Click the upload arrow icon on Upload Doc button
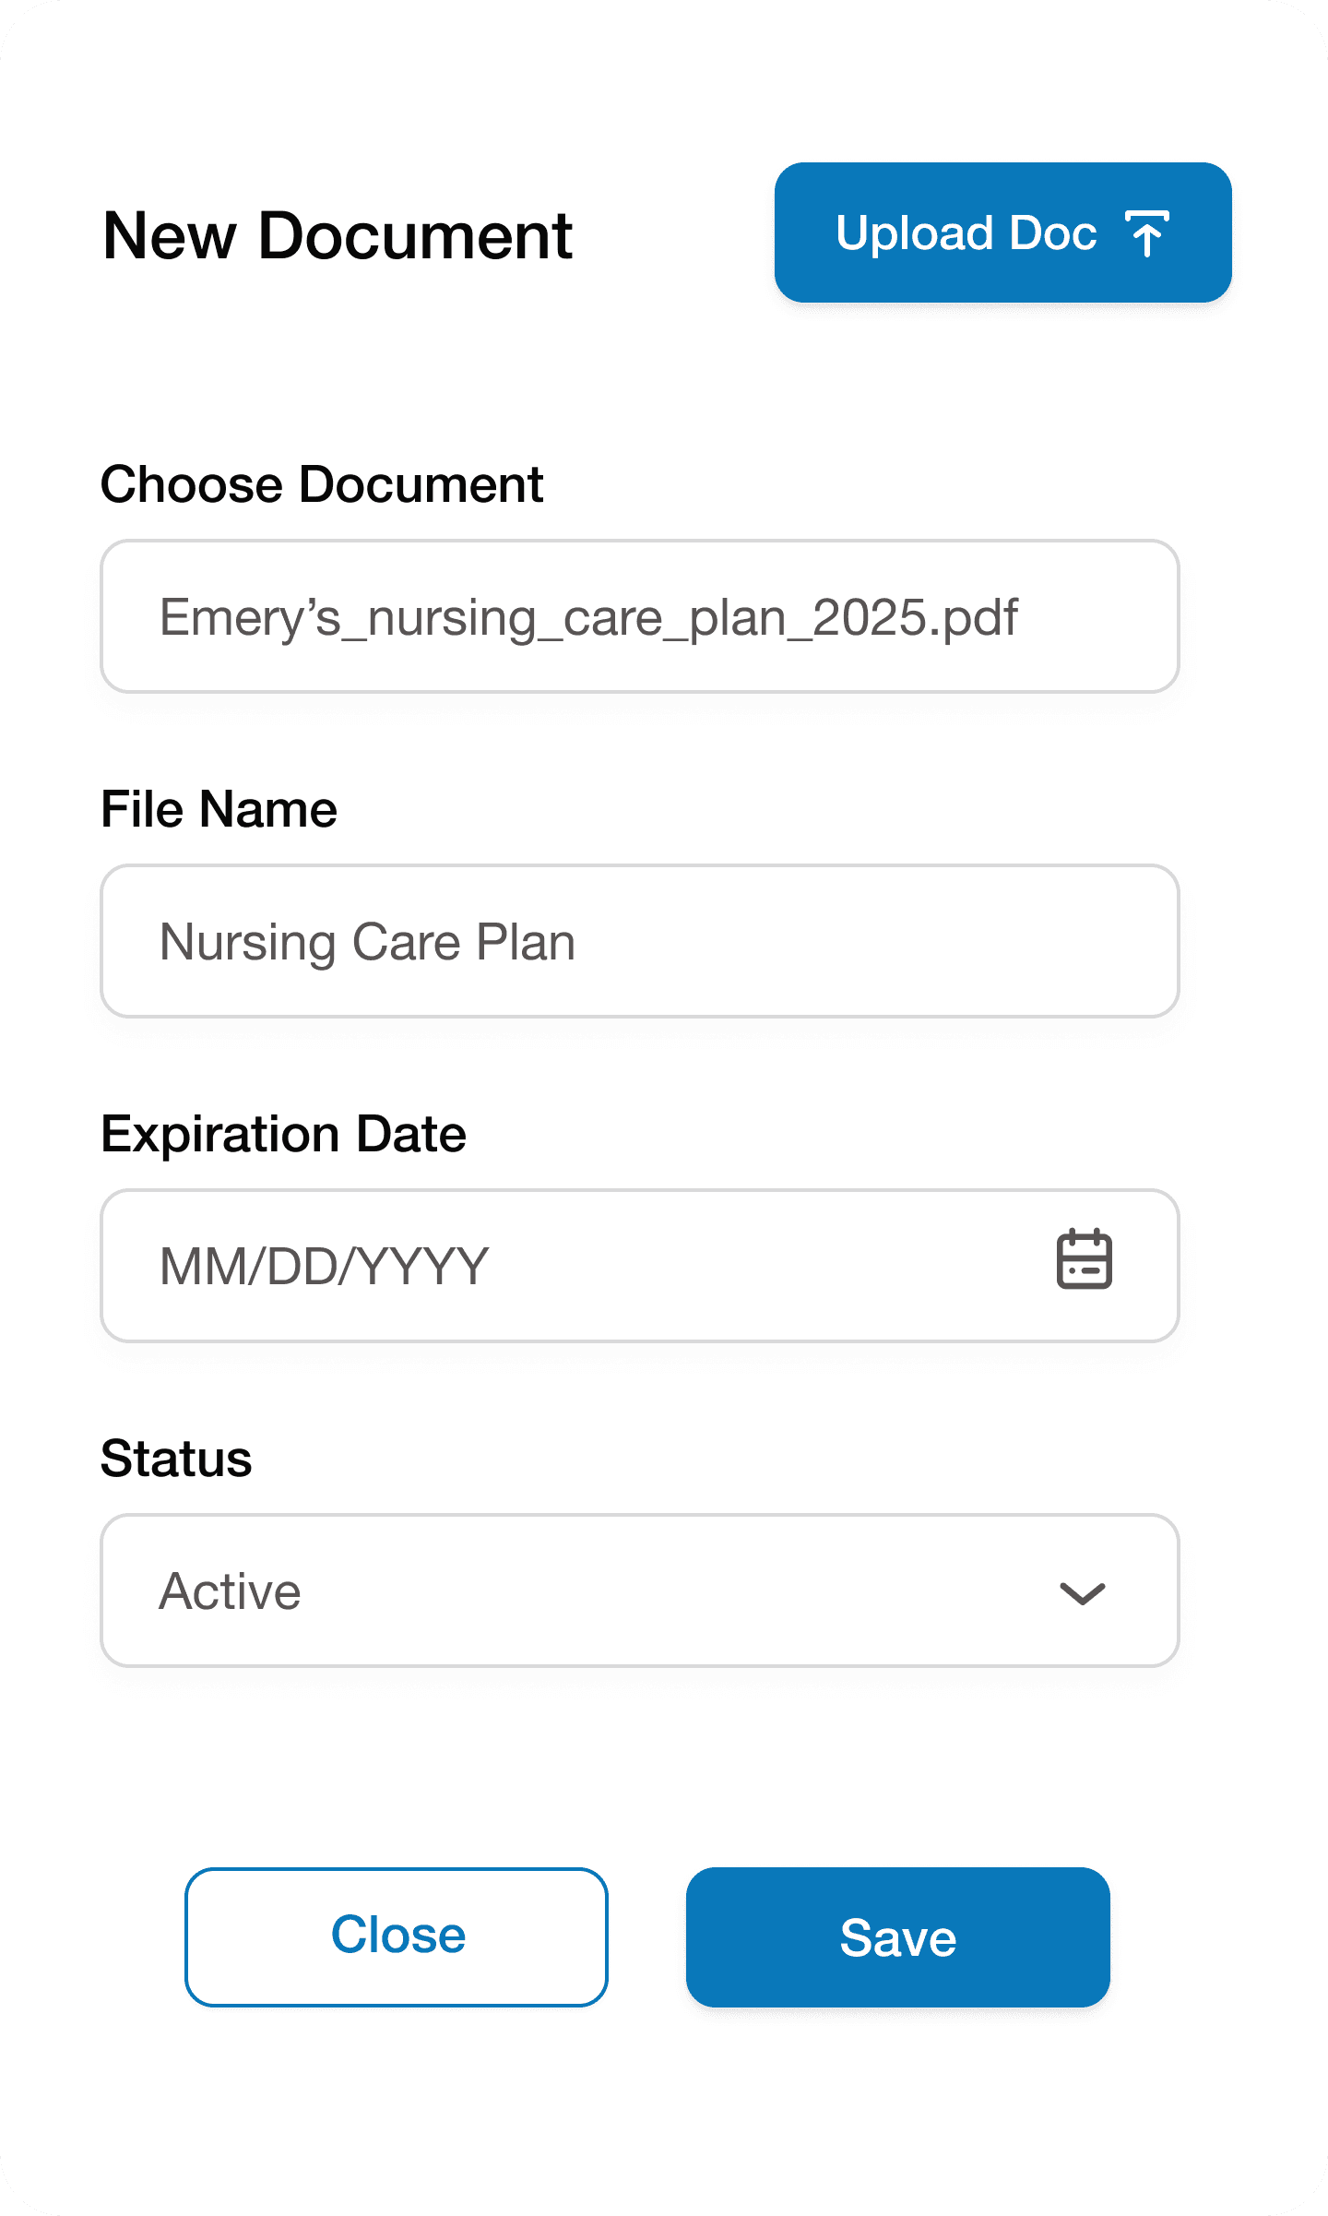 [x=1148, y=233]
